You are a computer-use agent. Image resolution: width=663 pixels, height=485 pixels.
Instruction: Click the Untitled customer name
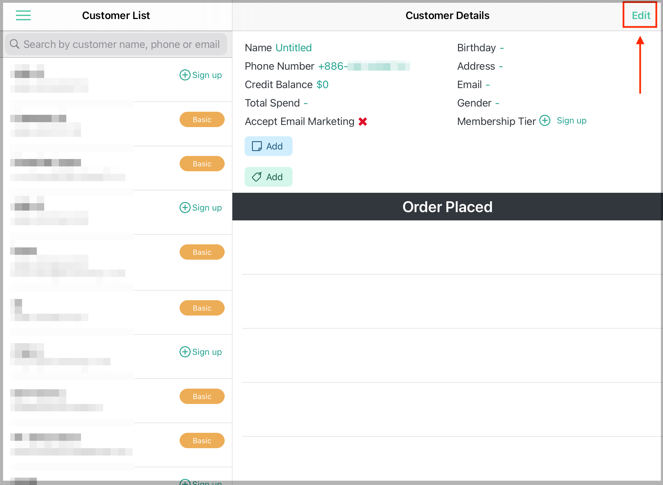pyautogui.click(x=293, y=48)
